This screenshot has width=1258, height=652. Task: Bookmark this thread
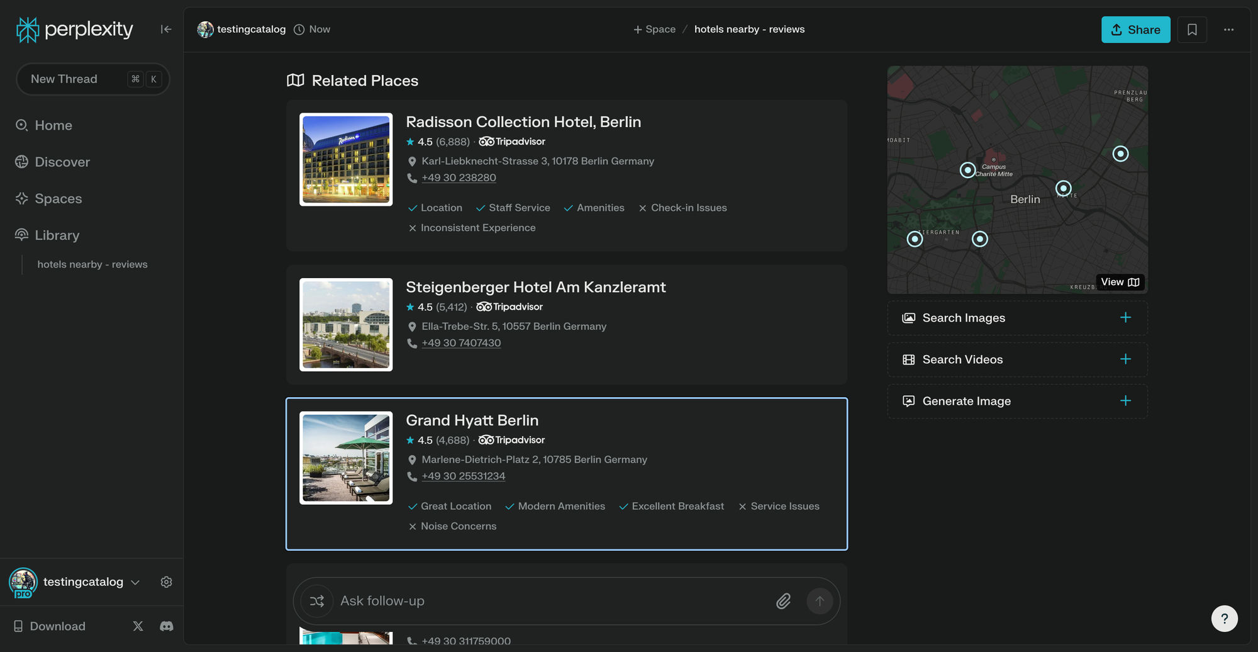click(x=1192, y=30)
